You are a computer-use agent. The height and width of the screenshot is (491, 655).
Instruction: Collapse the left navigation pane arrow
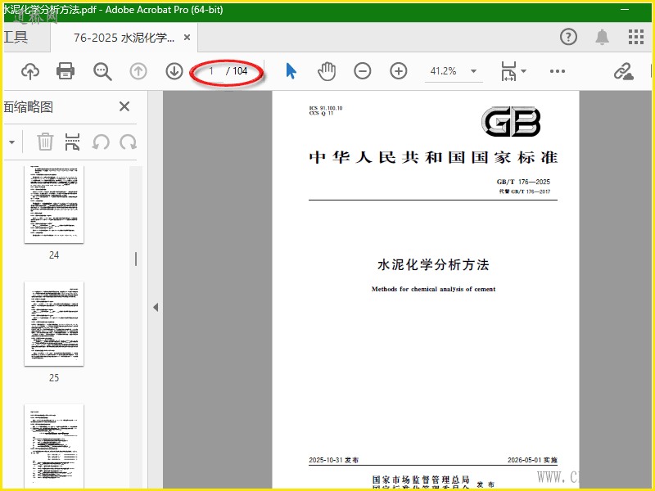point(156,308)
